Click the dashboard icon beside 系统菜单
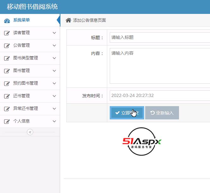 pos(7,21)
